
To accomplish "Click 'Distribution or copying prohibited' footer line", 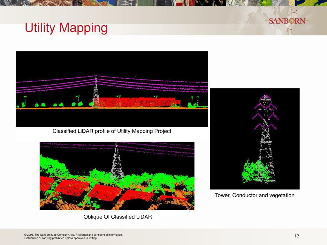I will 61,238.
